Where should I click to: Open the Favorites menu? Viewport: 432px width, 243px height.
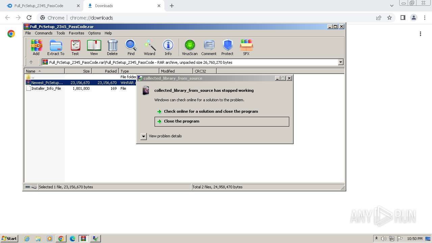(x=77, y=33)
